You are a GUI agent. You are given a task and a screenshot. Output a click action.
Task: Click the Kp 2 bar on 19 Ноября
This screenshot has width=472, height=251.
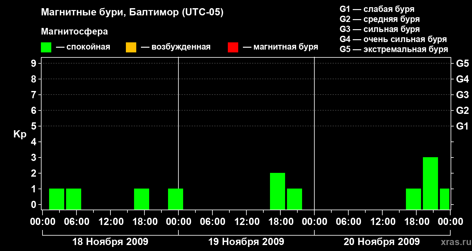278,191
